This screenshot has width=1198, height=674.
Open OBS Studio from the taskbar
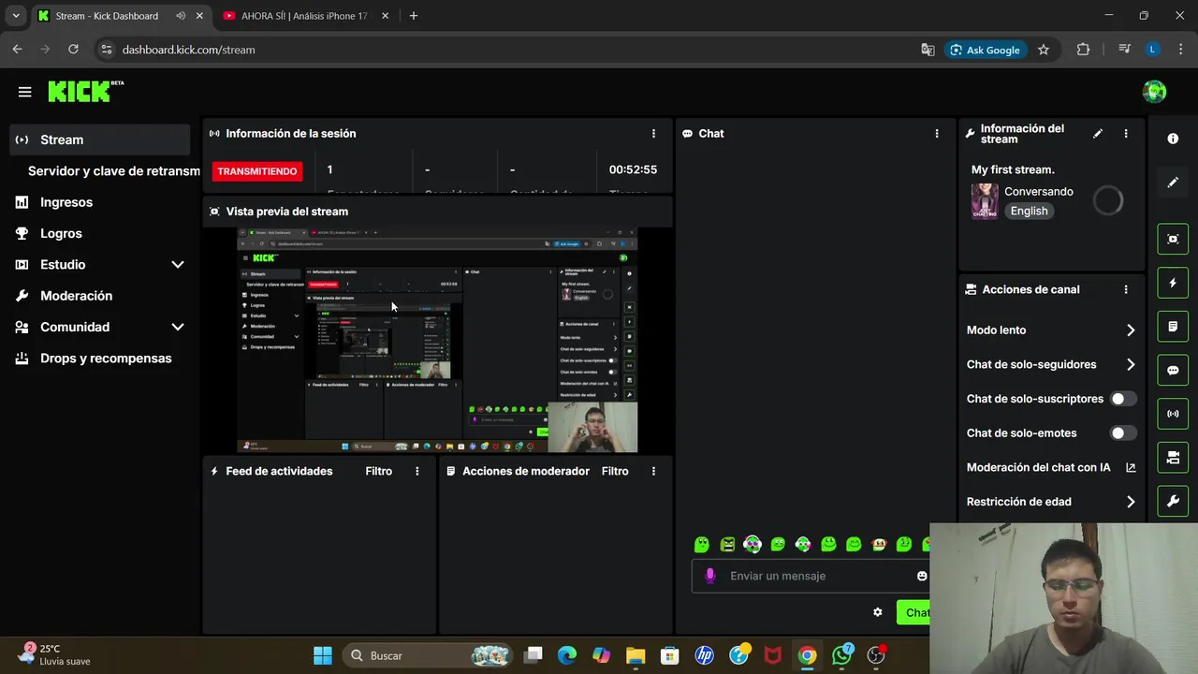pyautogui.click(x=877, y=655)
